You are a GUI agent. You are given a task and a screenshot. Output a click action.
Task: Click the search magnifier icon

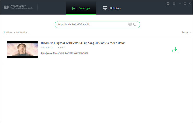pyautogui.click(x=135, y=24)
